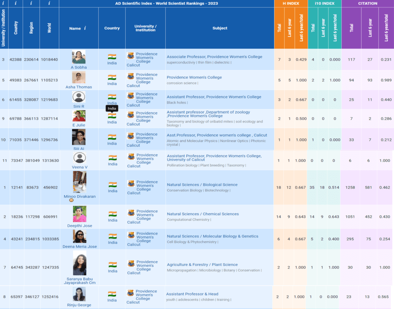Image resolution: width=394 pixels, height=309 pixels.
Task: Select the i10 INDEX column header
Action: tap(324, 3)
